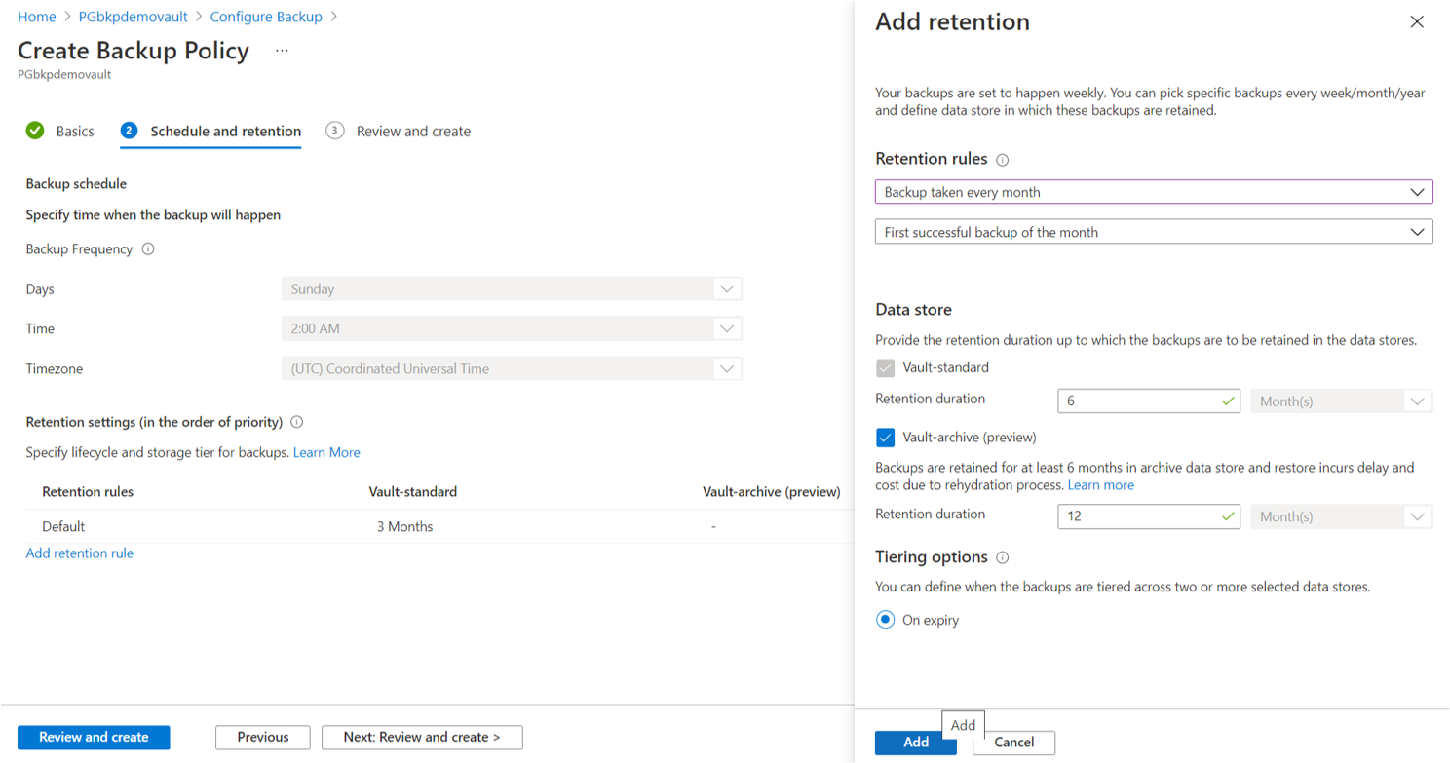This screenshot has height=763, width=1450.
Task: Edit the Vault-standard retention duration field
Action: [x=1148, y=400]
